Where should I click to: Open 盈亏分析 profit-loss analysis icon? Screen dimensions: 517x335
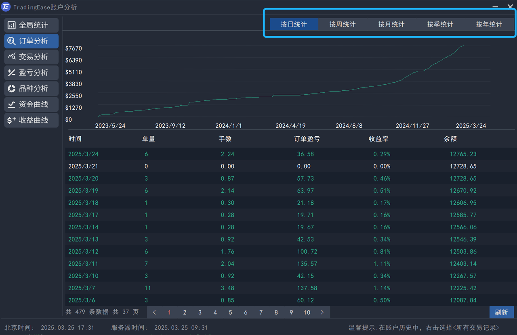[12, 73]
